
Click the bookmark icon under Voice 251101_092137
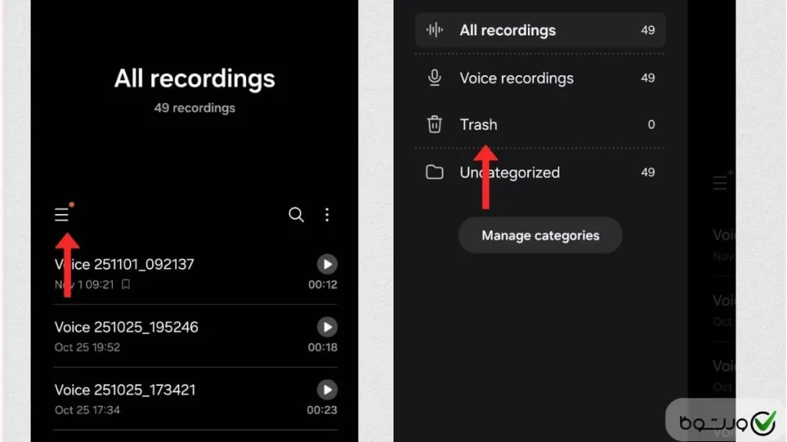coord(126,285)
